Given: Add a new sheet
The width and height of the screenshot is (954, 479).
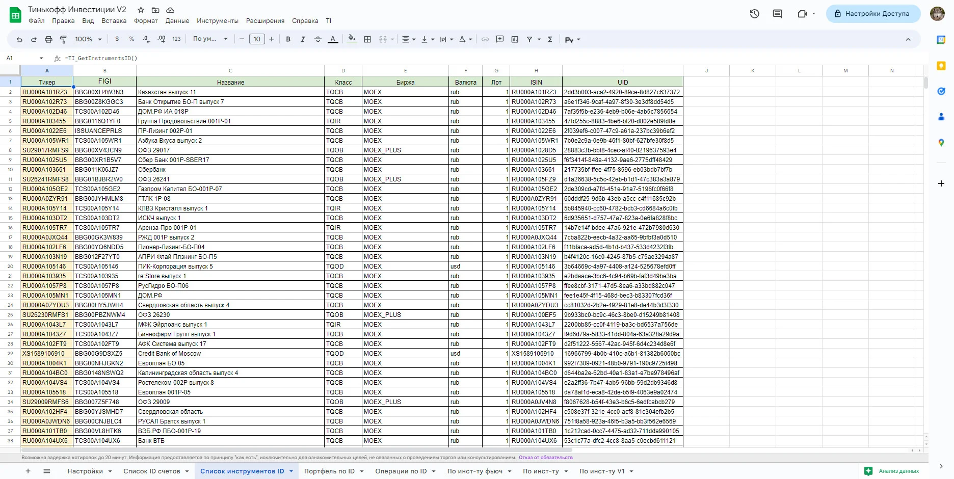Looking at the screenshot, I should 28,471.
